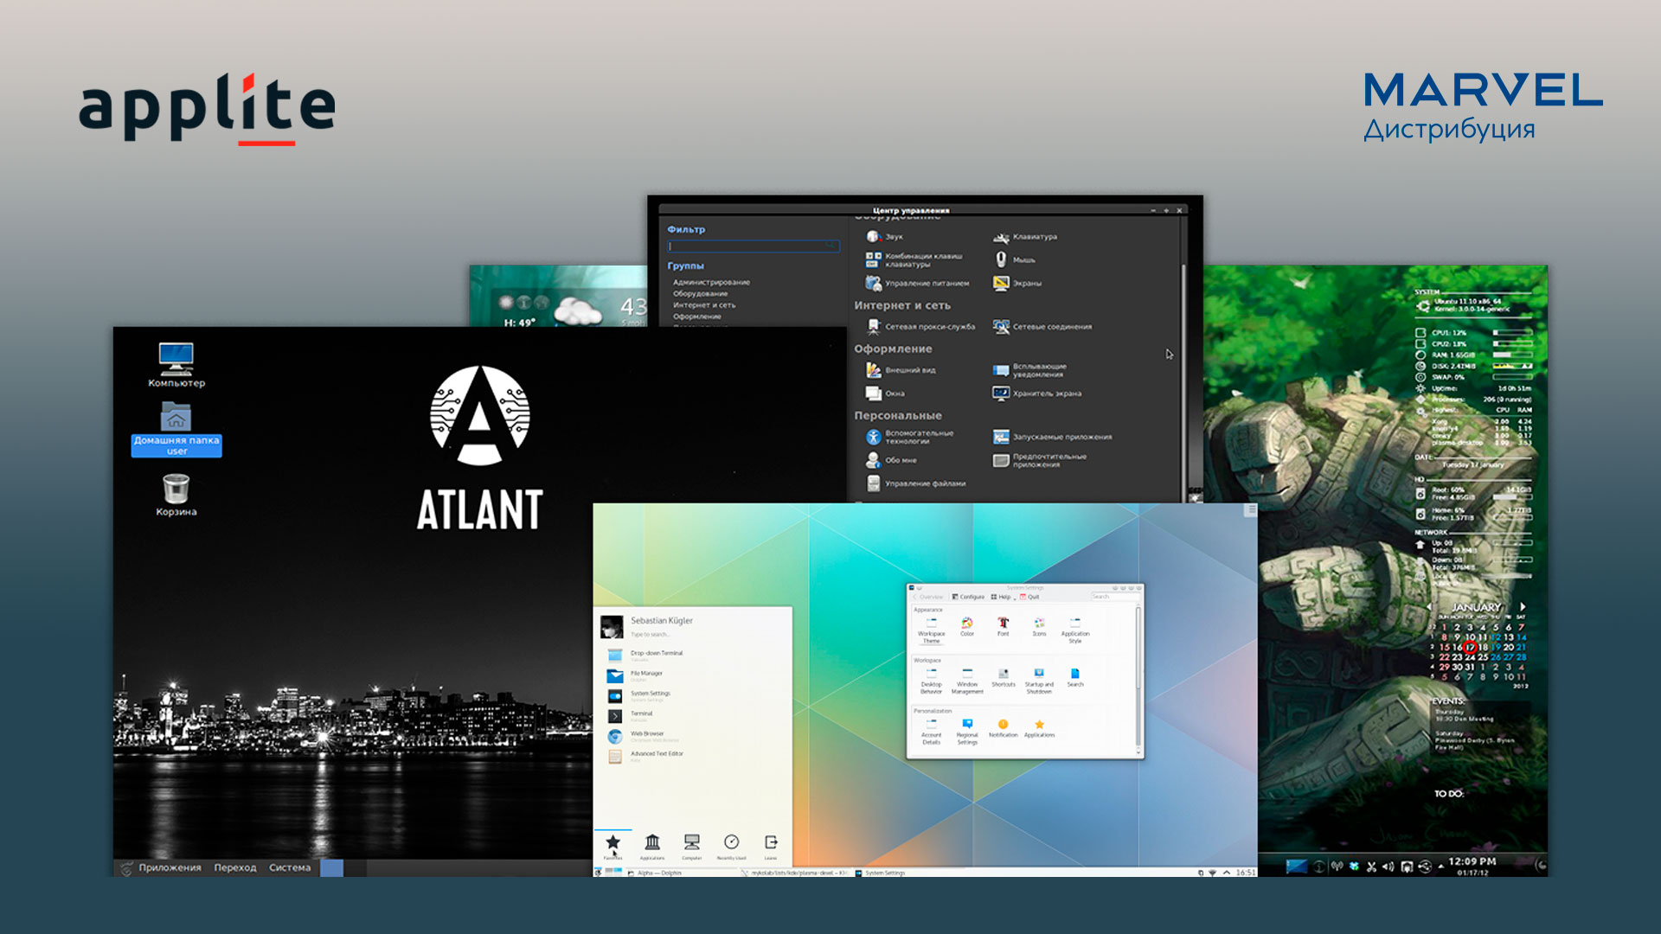Switch to Computer tab in launcher
The width and height of the screenshot is (1661, 934).
[x=691, y=846]
